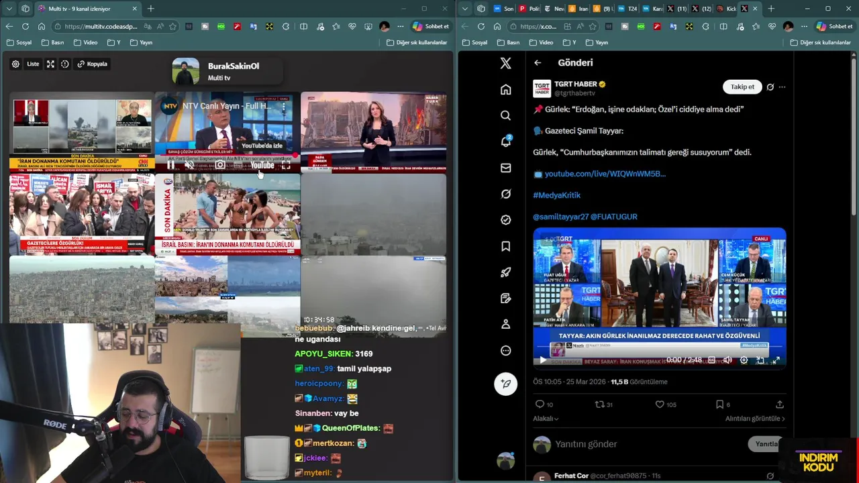This screenshot has height=483, width=859.
Task: Refresh the multitv browser page
Action: point(25,26)
